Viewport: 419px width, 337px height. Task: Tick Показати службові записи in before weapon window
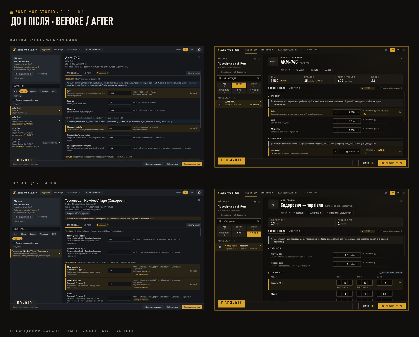tap(14, 100)
